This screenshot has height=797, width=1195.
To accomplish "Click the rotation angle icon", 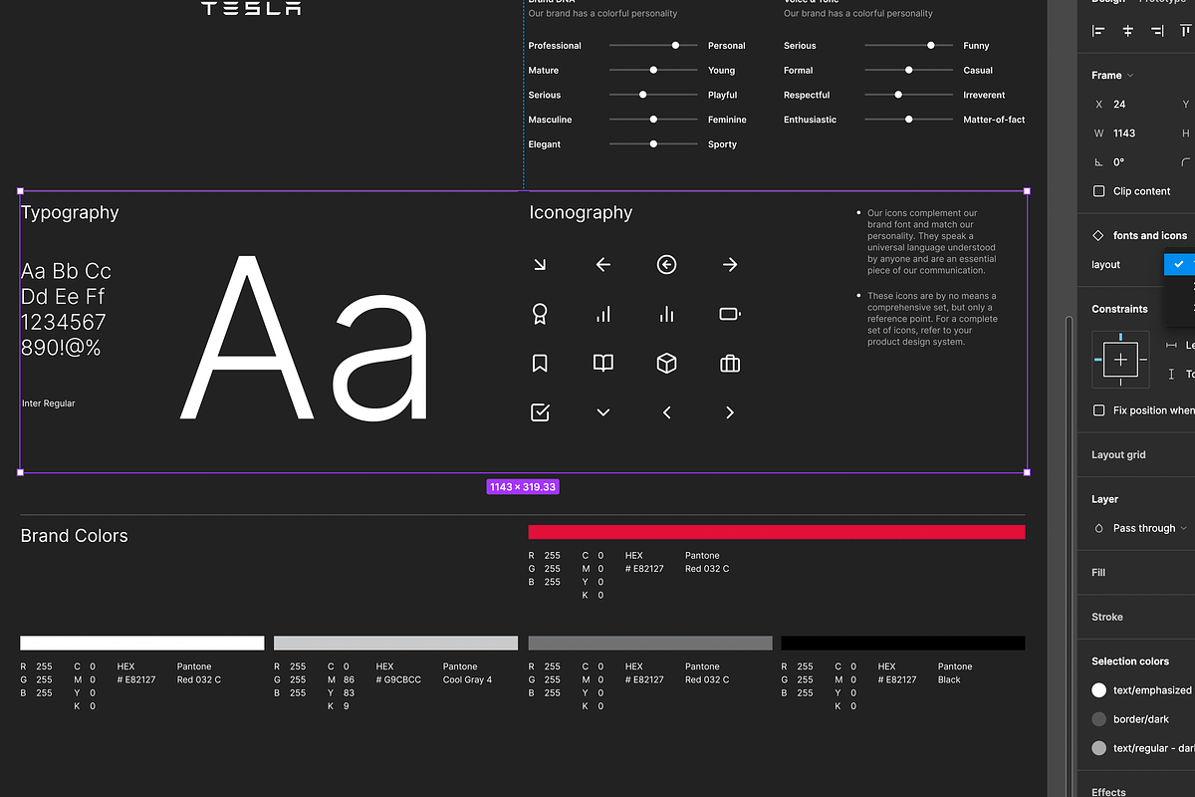I will [1098, 162].
